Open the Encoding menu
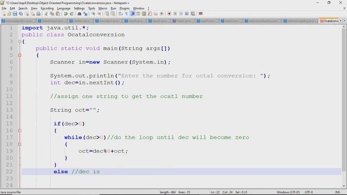The height and width of the screenshot is (195, 347). (47, 9)
